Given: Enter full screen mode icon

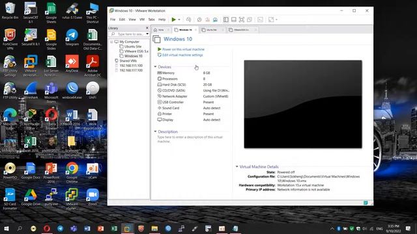Looking at the screenshot, I should click(242, 19).
